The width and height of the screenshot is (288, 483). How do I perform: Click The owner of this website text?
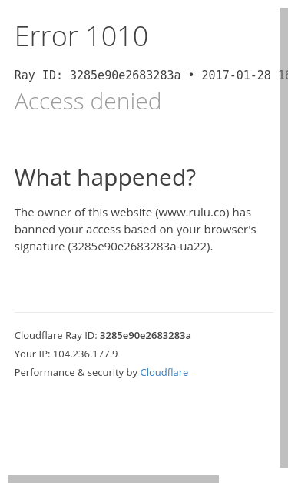pyautogui.click(x=83, y=213)
